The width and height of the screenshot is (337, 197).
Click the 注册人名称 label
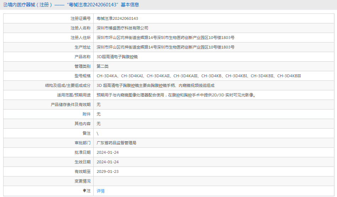click(x=81, y=28)
